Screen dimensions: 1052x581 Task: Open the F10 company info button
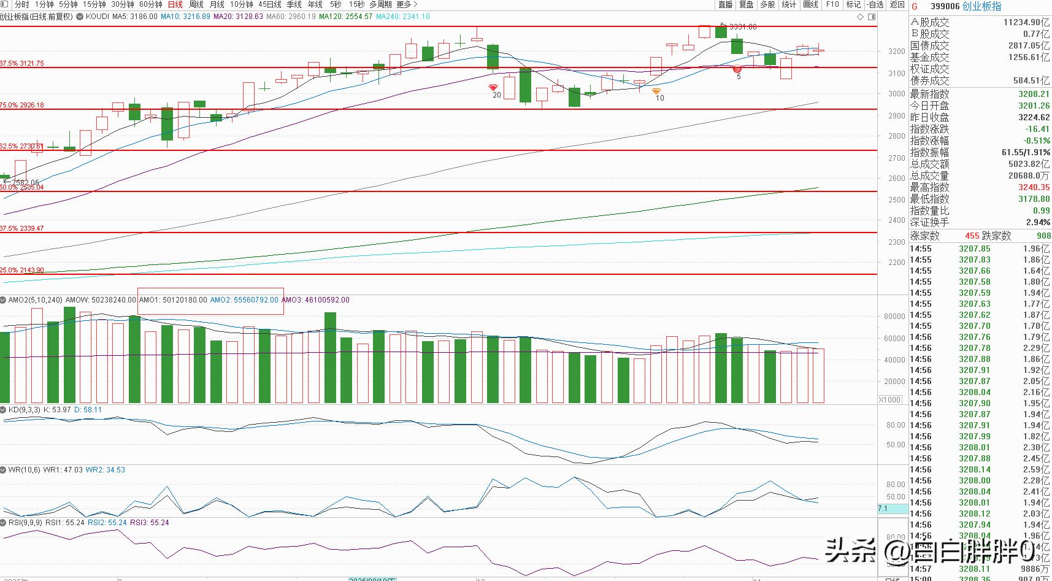[x=832, y=4]
